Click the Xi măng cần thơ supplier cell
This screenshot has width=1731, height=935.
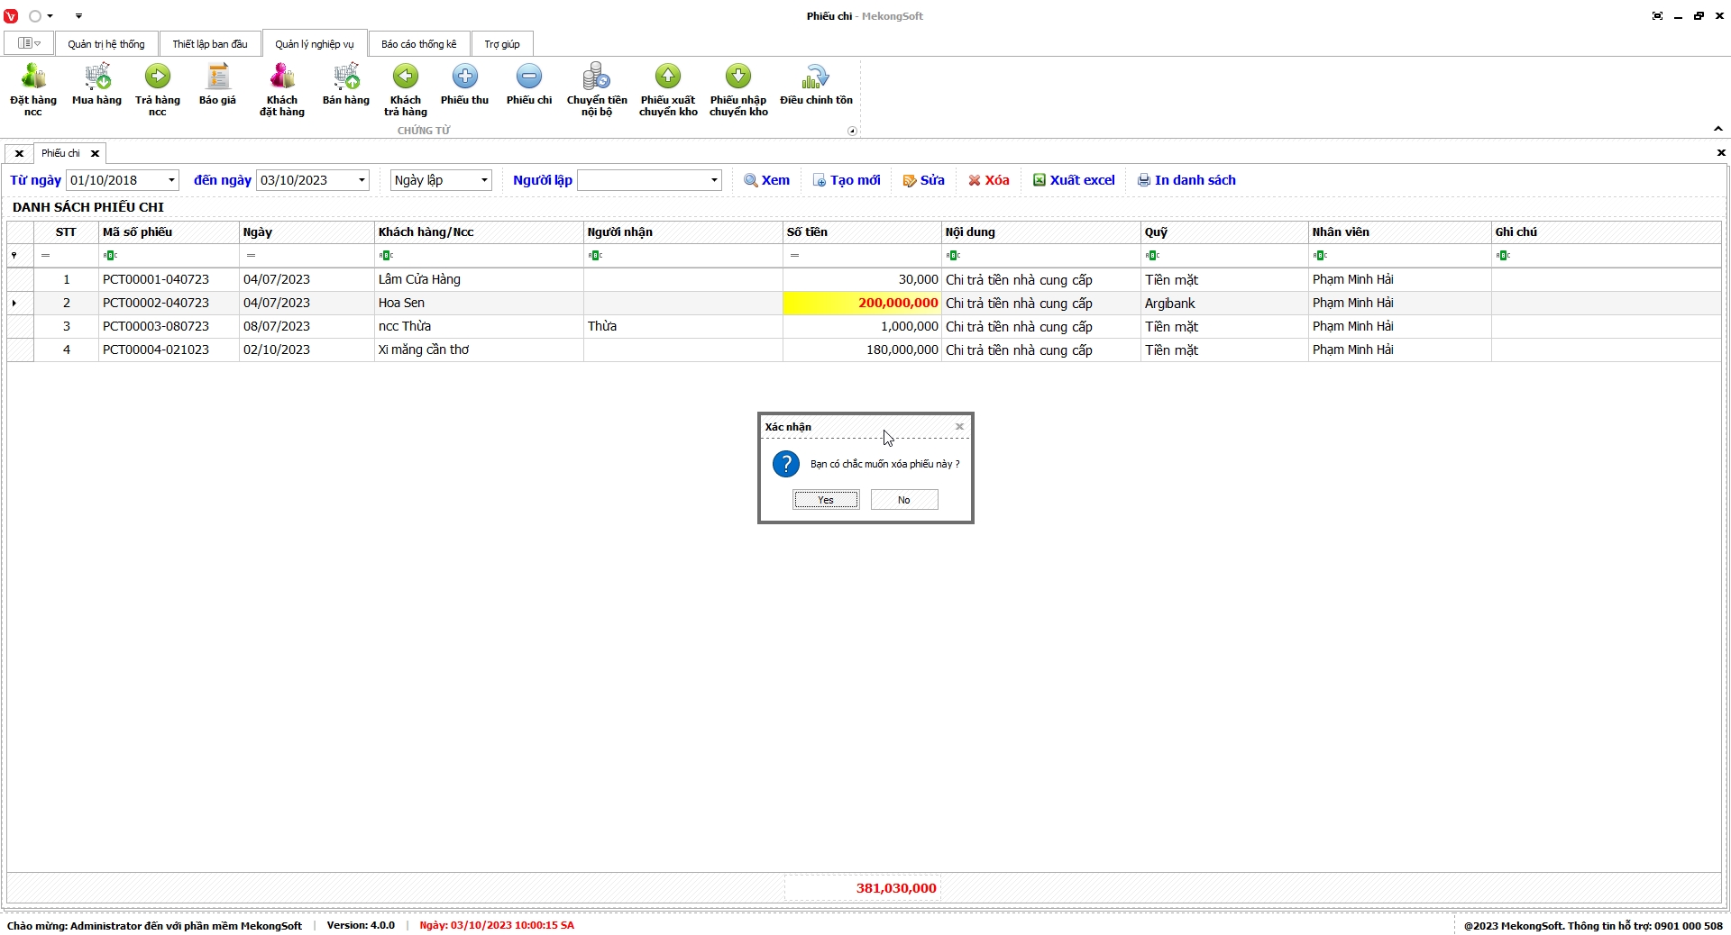pyautogui.click(x=479, y=350)
